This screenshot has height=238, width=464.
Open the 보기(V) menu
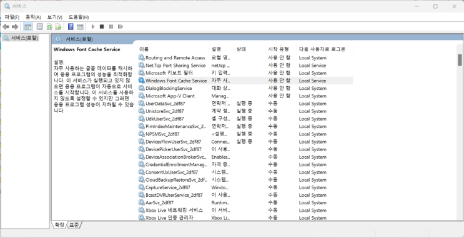tap(55, 17)
